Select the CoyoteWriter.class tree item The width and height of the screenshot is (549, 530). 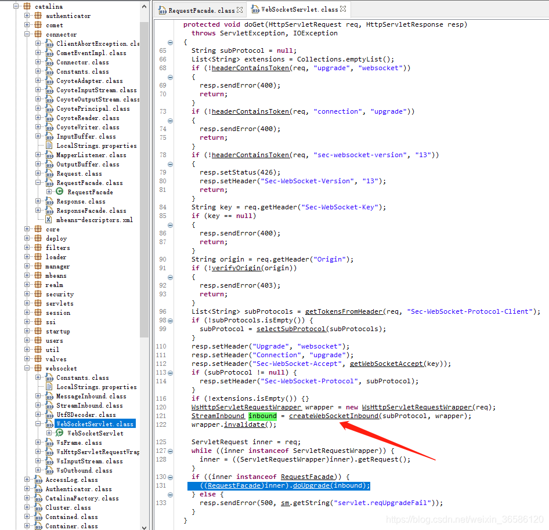tap(88, 127)
